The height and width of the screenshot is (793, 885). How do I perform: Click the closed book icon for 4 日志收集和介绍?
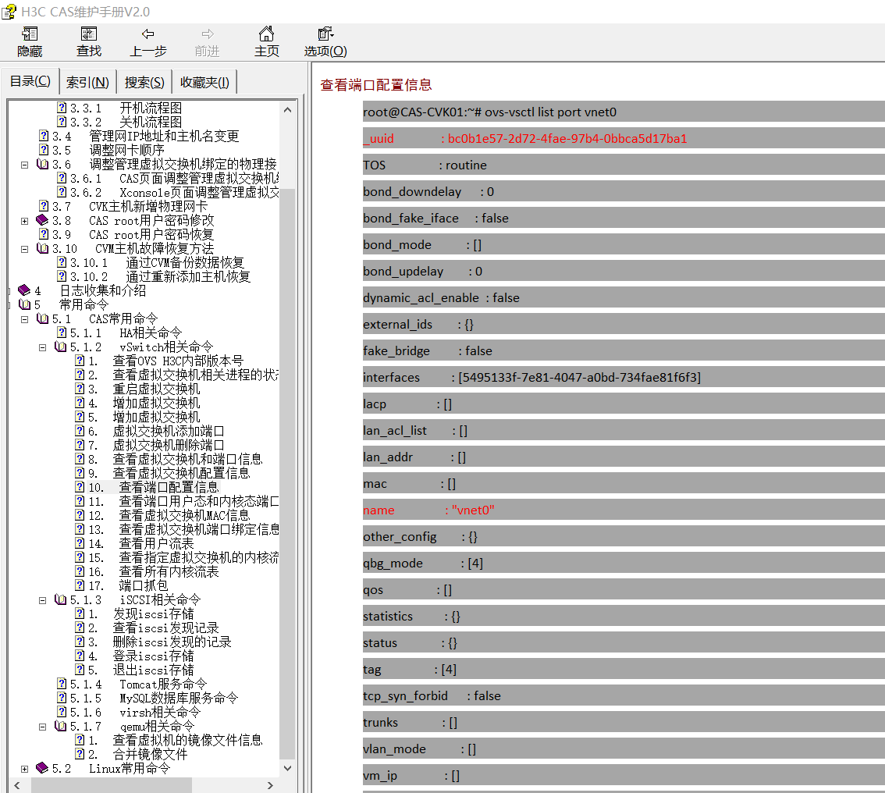point(24,290)
